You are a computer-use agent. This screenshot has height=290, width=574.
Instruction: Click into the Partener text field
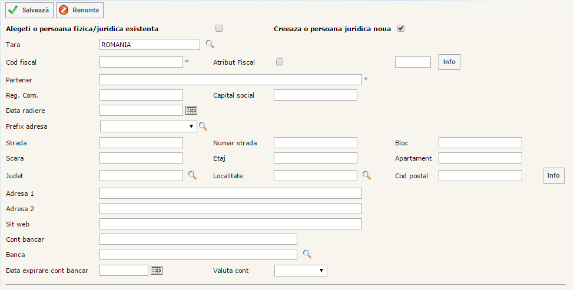point(230,79)
